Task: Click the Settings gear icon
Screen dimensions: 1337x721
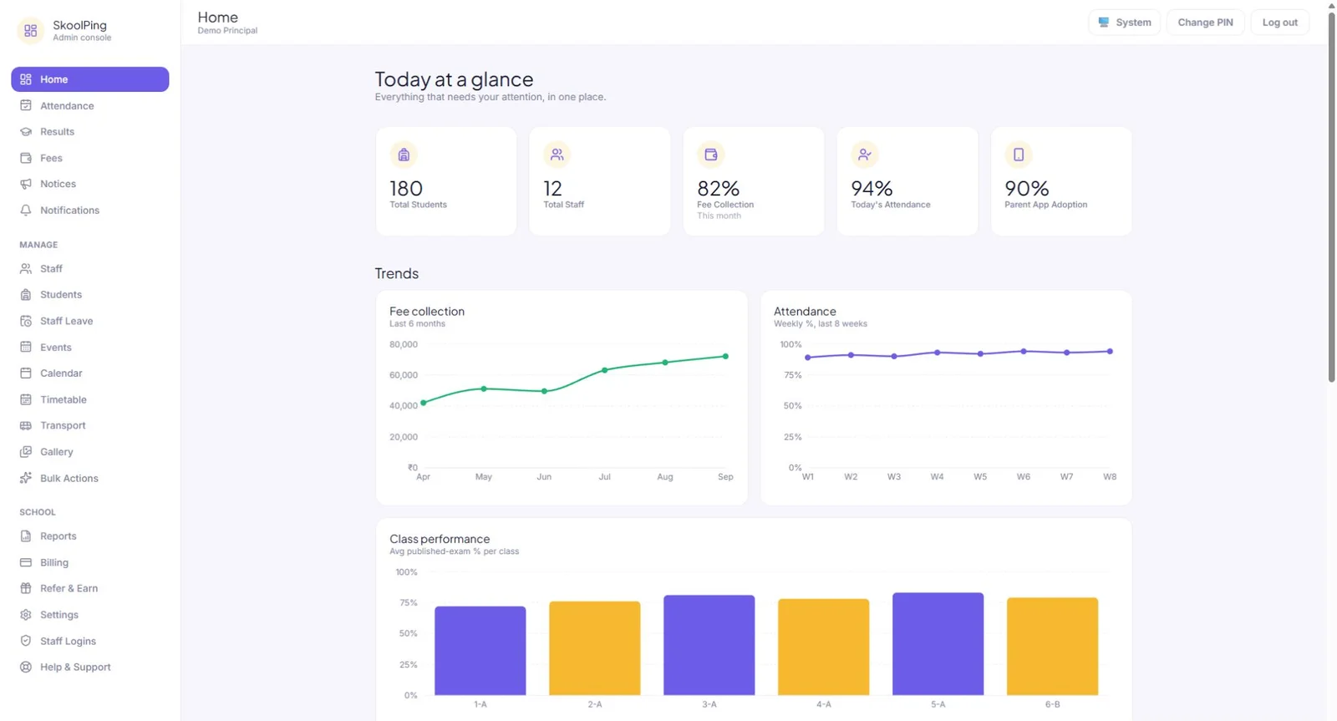Action: pos(26,615)
